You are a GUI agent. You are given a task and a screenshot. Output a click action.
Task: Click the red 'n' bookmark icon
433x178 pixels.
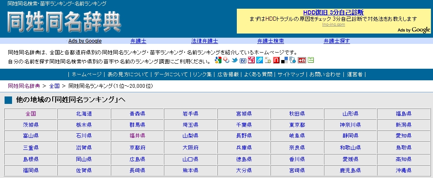click(276, 60)
